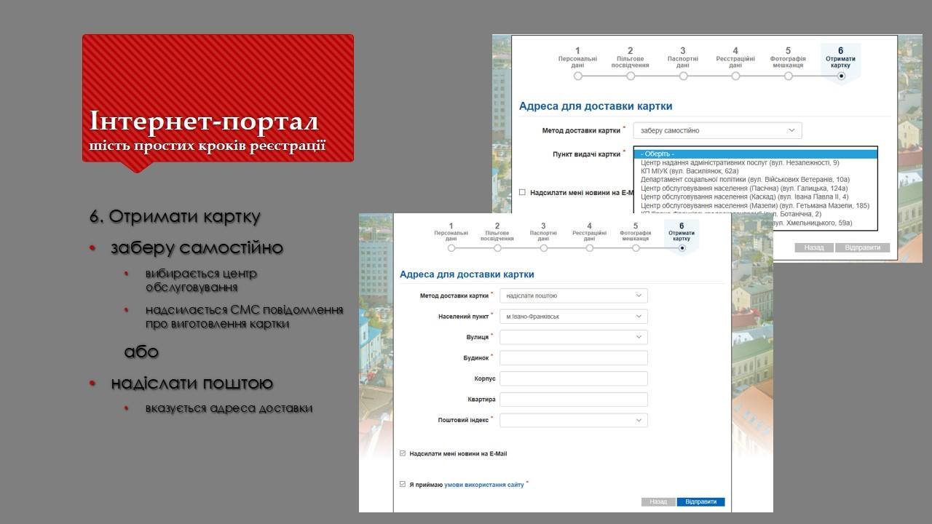
Task: Click subtitle 'шість простих кроків реєстрації'
Action: [208, 146]
